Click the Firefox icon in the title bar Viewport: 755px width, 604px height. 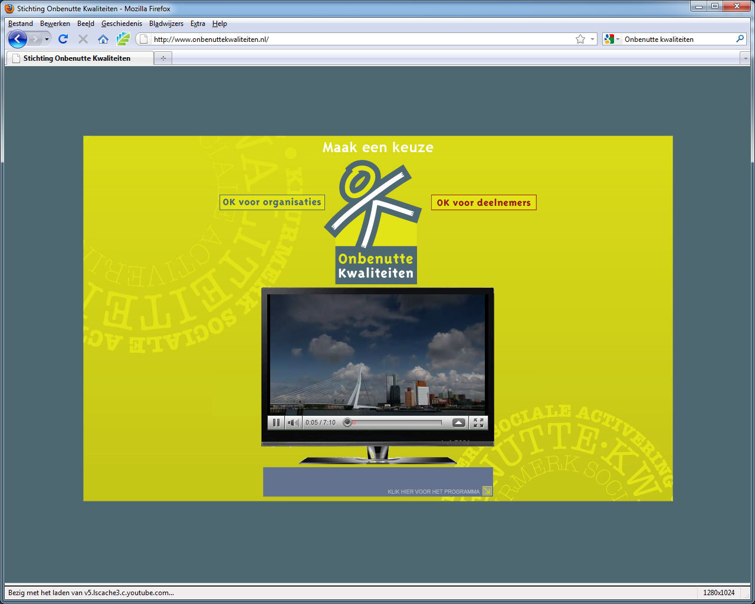coord(9,8)
